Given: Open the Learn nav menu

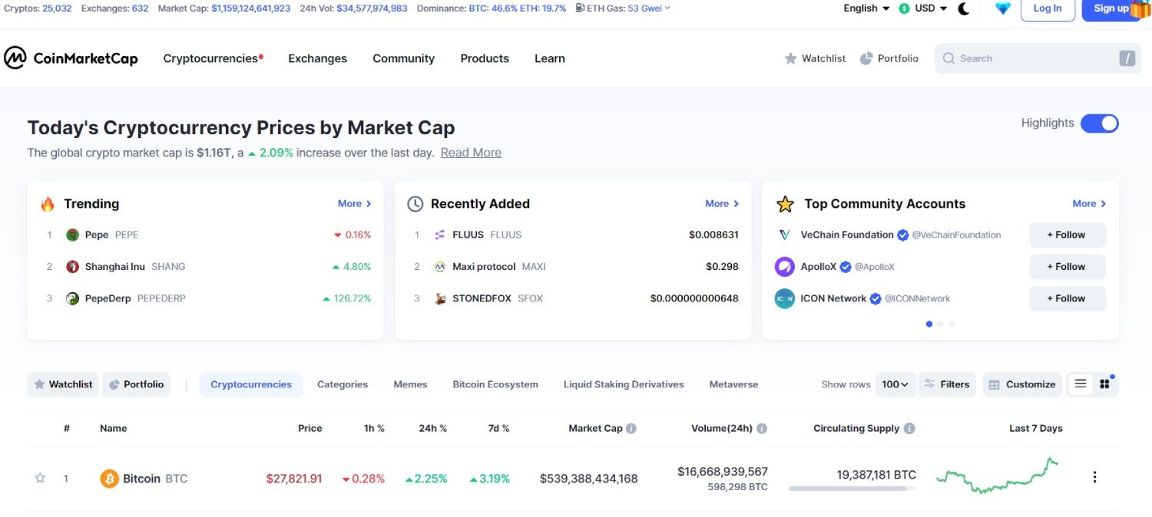Looking at the screenshot, I should (550, 58).
